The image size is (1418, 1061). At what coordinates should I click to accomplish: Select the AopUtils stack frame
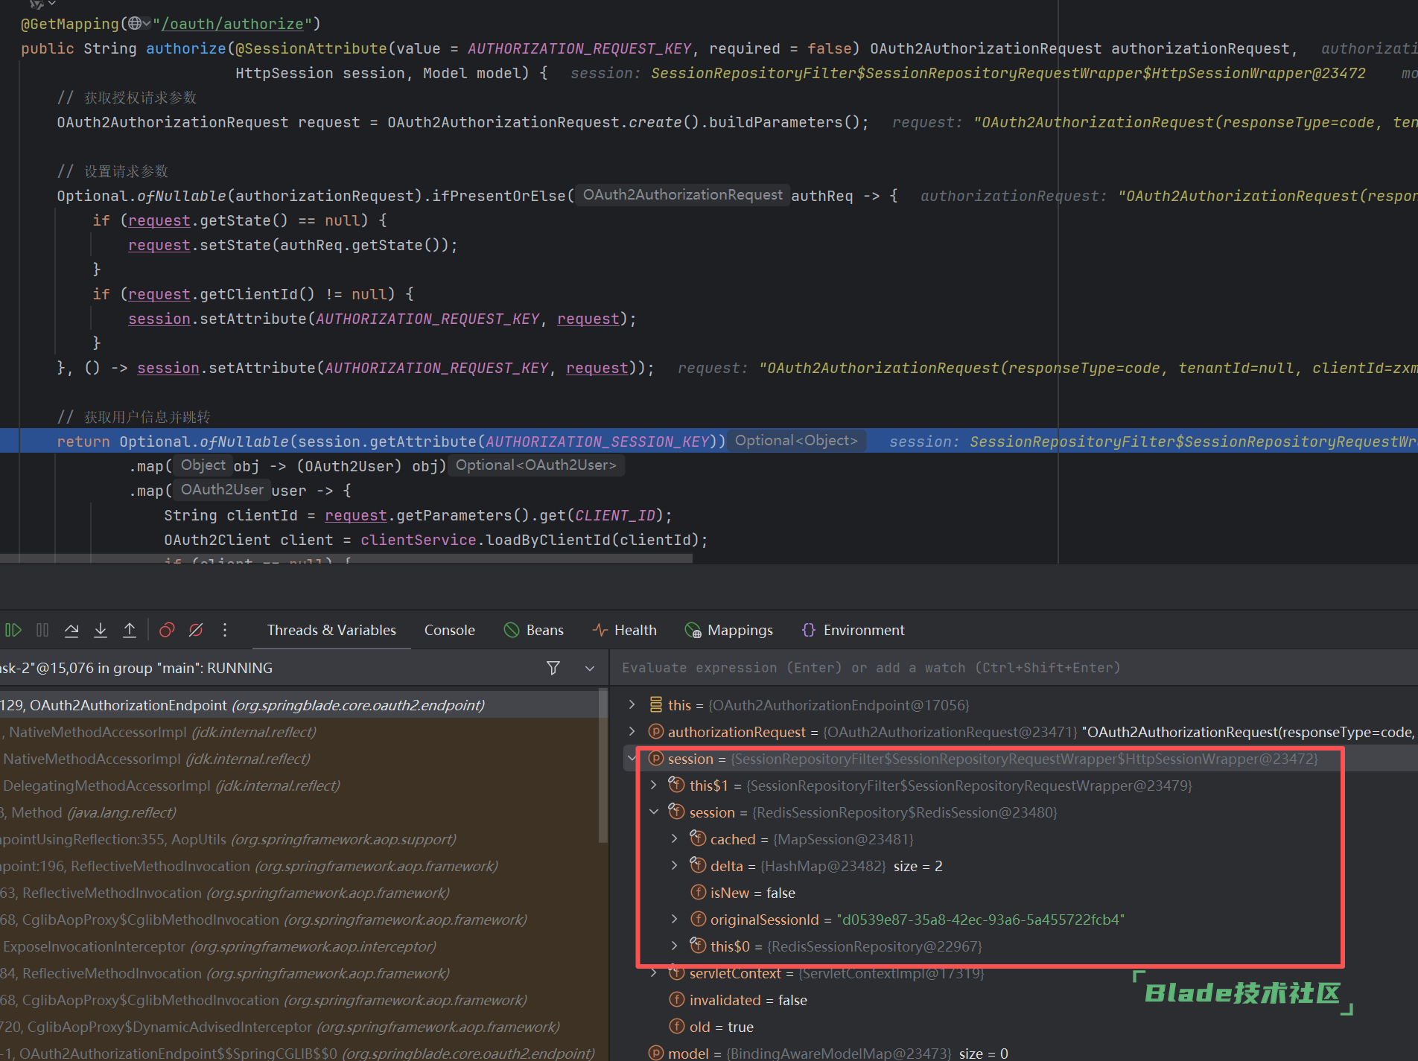pos(299,838)
